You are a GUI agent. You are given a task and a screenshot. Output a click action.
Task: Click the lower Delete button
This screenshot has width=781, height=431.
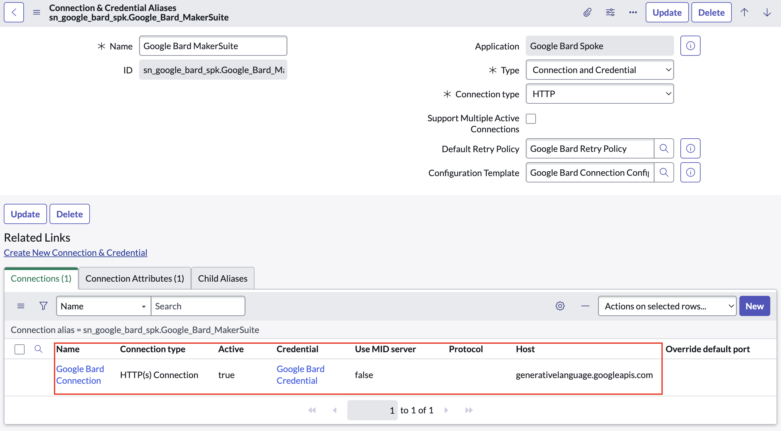click(70, 214)
